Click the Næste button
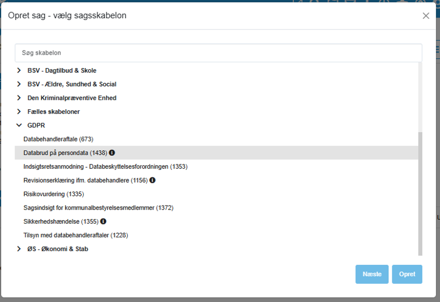This screenshot has height=302, width=440. [x=372, y=274]
